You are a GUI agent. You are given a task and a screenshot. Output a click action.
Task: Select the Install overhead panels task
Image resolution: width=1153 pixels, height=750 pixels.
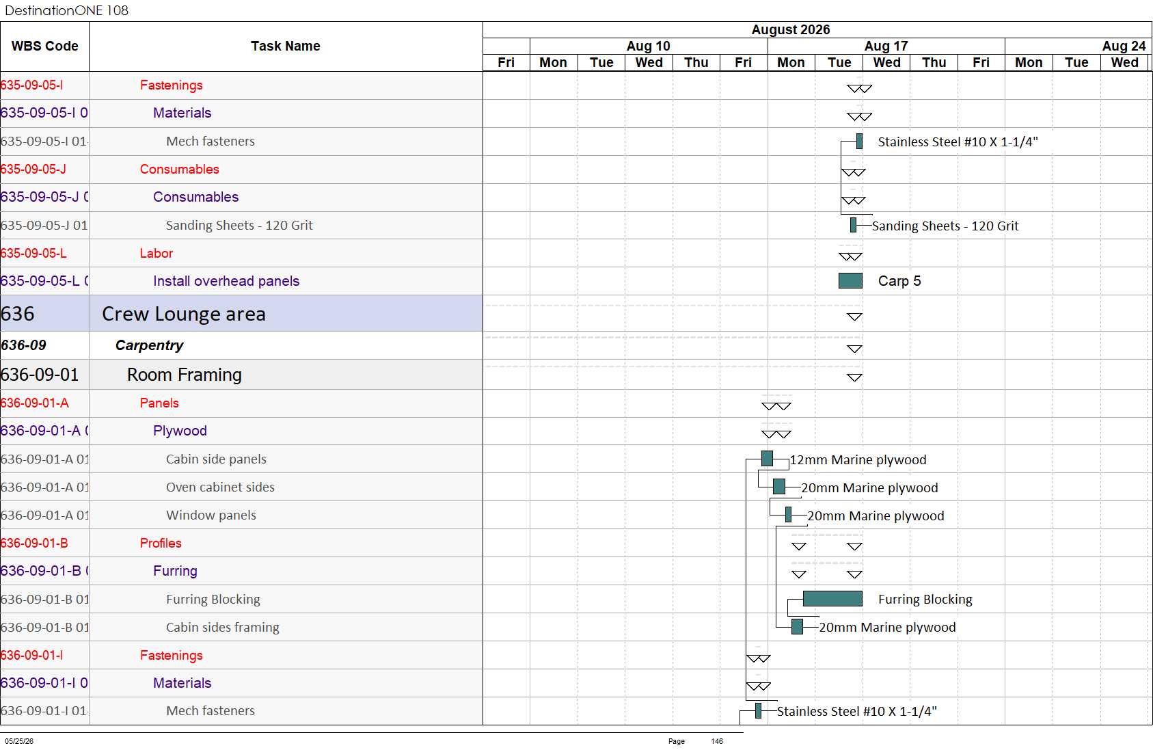[x=226, y=281]
